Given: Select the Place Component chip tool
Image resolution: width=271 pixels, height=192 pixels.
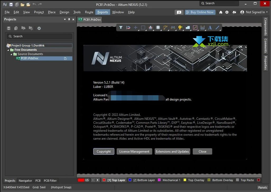Looking at the screenshot, I should point(158,28).
